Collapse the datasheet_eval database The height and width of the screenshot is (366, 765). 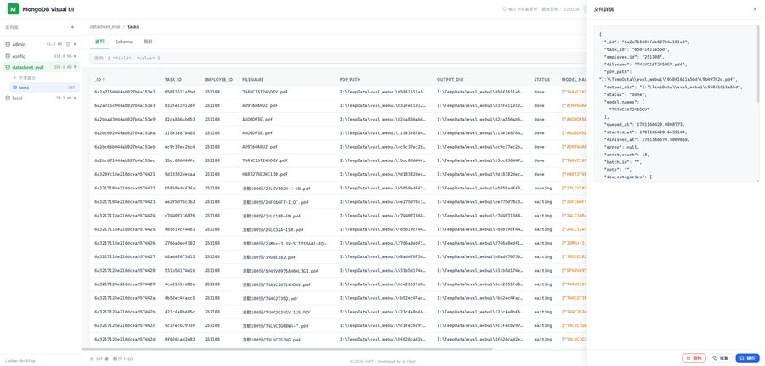75,67
